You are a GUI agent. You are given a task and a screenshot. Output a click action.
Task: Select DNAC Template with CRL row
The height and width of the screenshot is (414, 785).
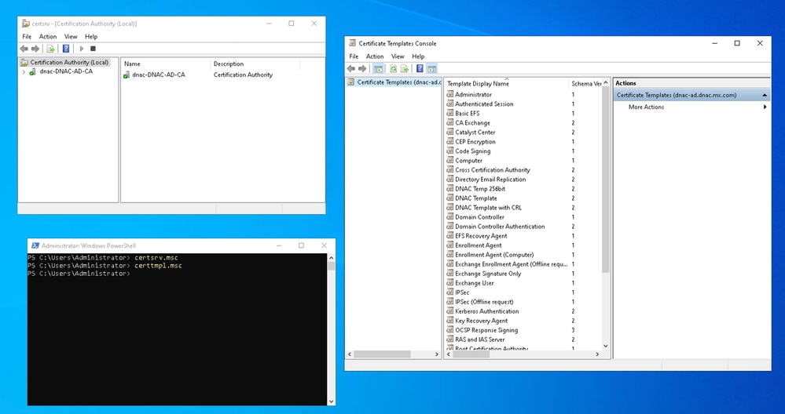(x=488, y=208)
